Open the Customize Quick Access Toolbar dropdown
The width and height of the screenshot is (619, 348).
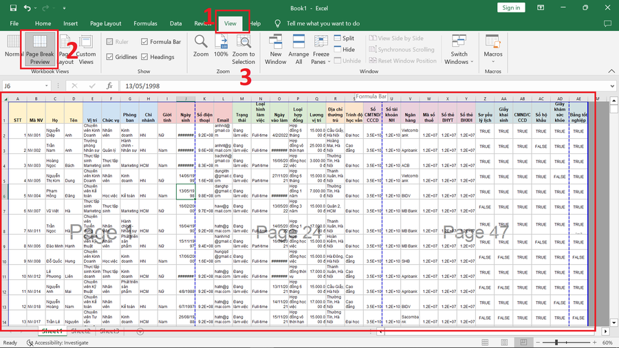coord(64,8)
